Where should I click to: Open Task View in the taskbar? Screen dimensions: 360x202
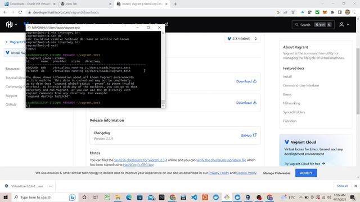(96, 197)
